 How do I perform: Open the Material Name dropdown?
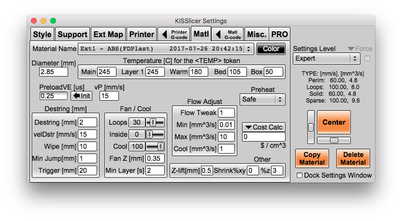click(166, 49)
